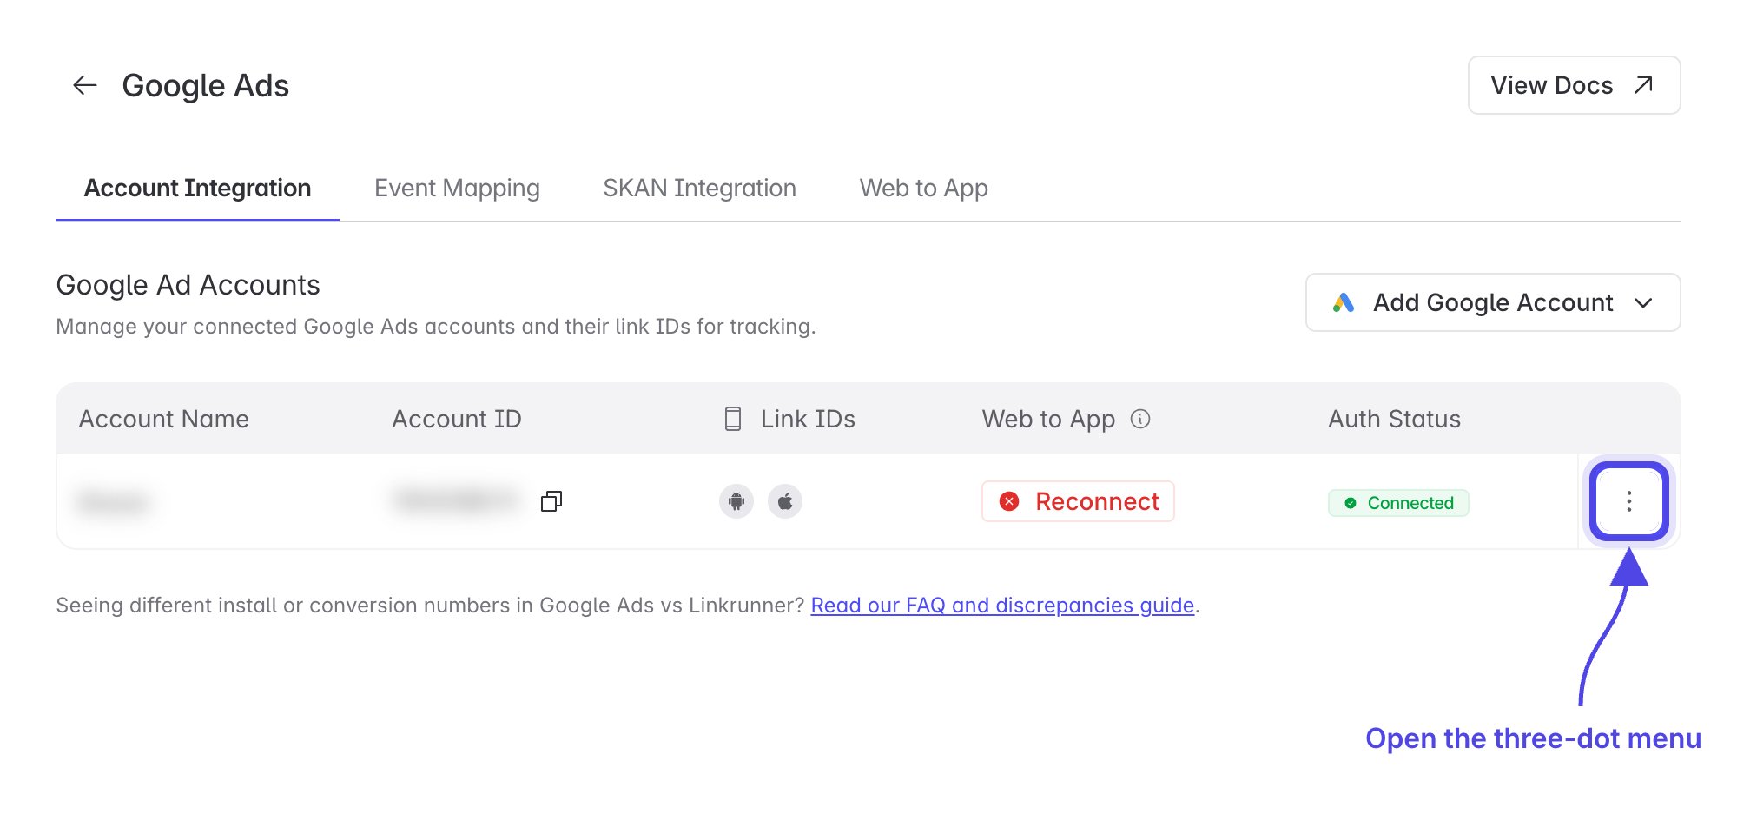Copy the Account ID with copy icon

pyautogui.click(x=551, y=501)
